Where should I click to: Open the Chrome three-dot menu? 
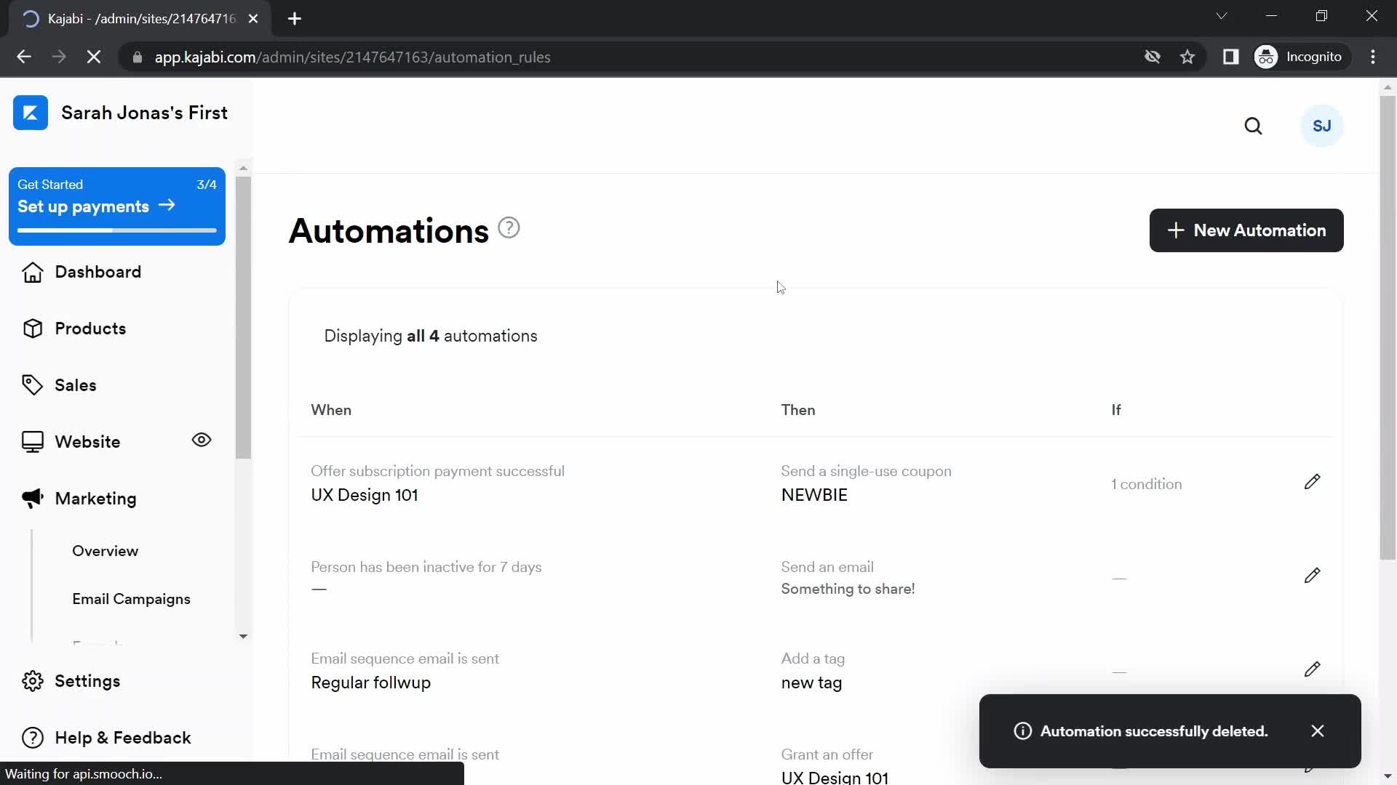pyautogui.click(x=1373, y=57)
